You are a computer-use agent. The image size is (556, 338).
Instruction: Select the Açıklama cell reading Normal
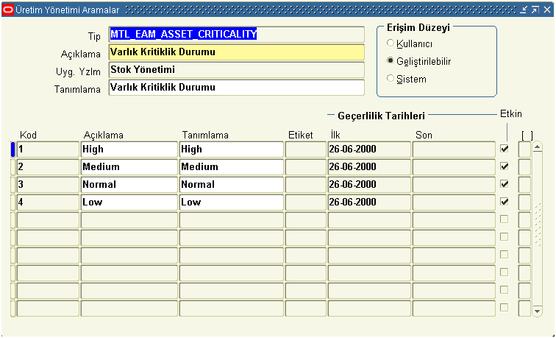129,184
